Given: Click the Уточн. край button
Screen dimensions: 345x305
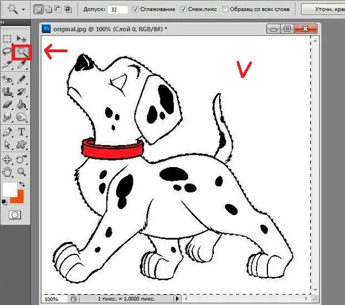Looking at the screenshot, I should click(x=323, y=9).
